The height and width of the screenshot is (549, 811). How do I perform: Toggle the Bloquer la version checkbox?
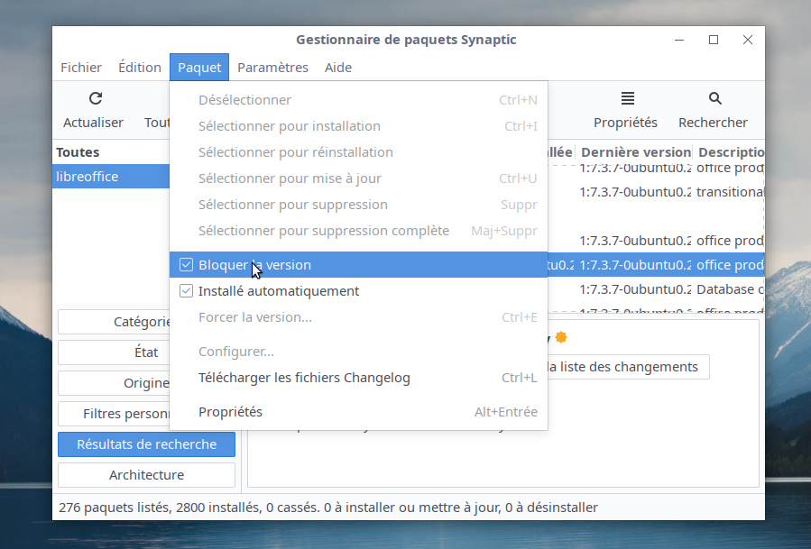point(187,265)
